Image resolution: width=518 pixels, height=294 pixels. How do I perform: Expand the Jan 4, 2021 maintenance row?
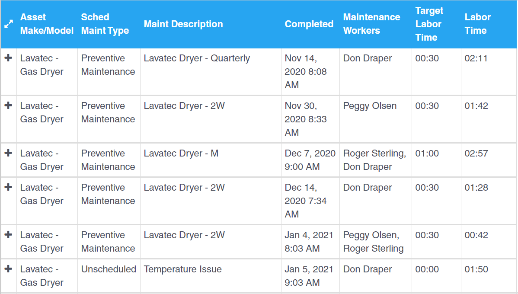click(x=8, y=235)
